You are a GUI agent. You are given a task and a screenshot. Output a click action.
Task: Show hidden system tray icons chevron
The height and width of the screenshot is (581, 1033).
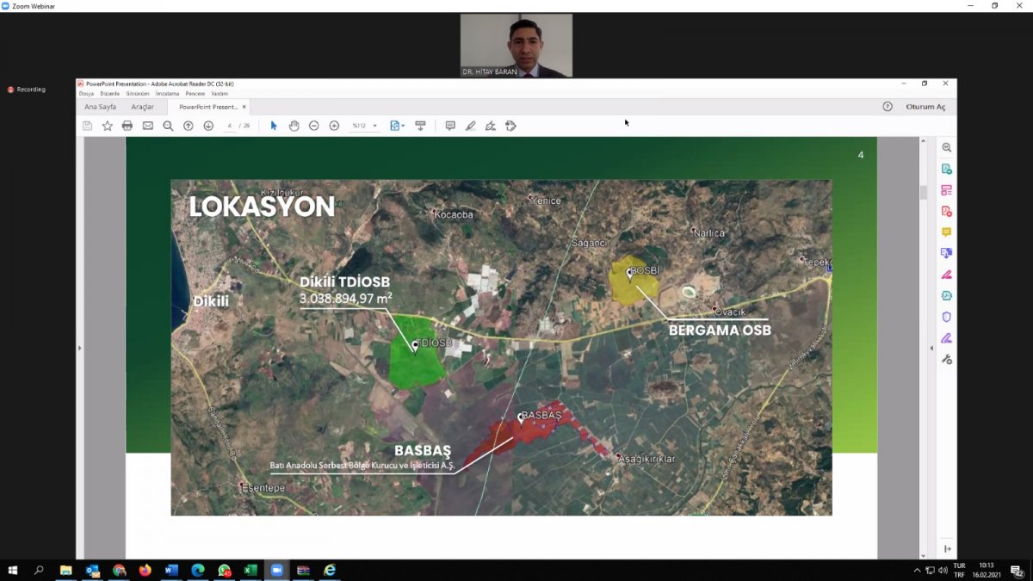(x=917, y=570)
